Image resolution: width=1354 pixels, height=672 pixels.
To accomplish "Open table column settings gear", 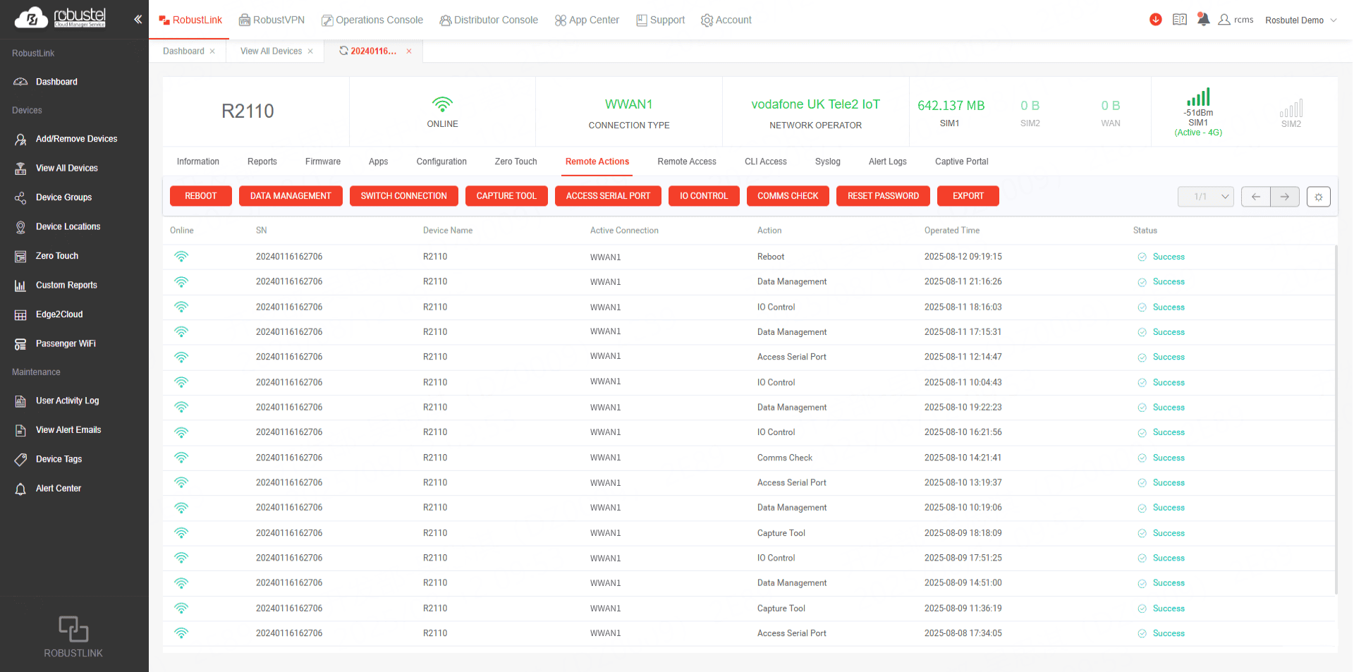I will coord(1318,197).
